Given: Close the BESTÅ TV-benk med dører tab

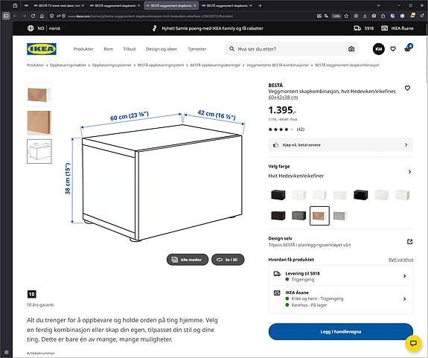Looking at the screenshot, I should tap(83, 5).
